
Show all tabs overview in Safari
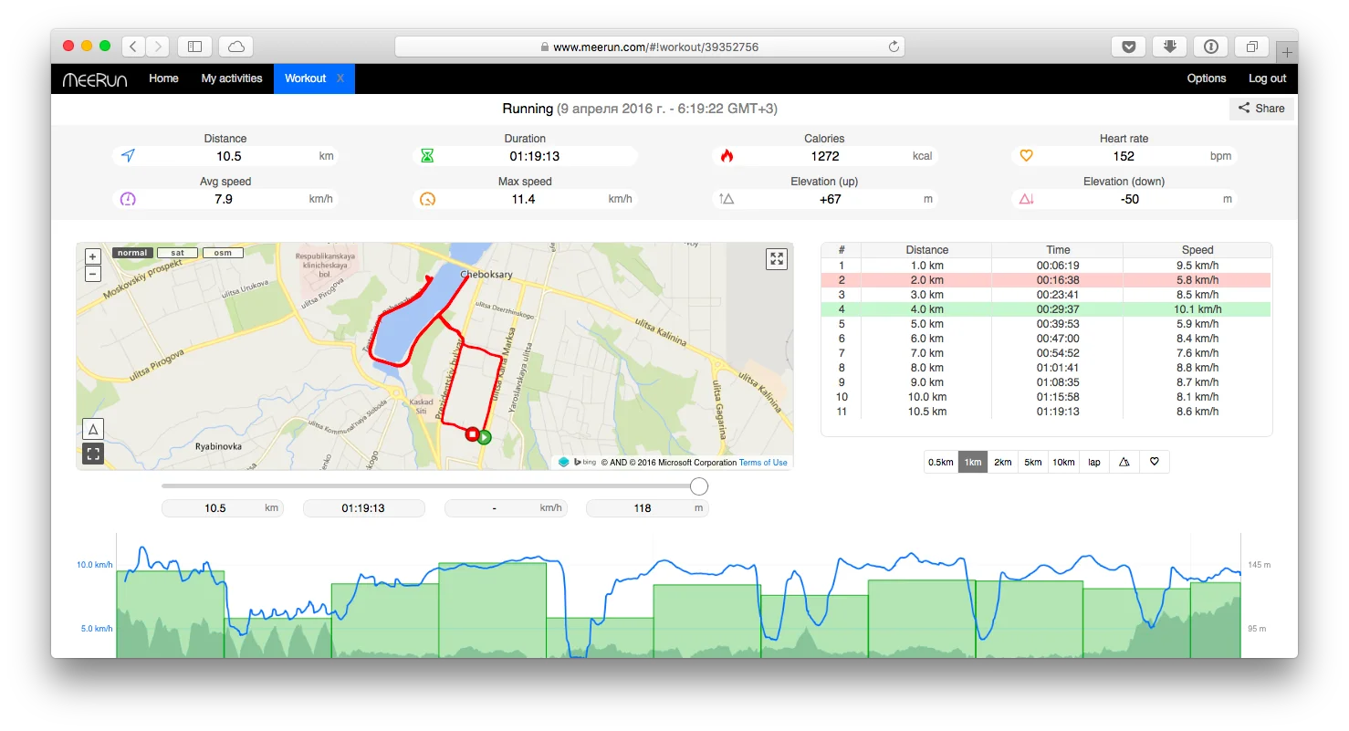pos(1251,47)
